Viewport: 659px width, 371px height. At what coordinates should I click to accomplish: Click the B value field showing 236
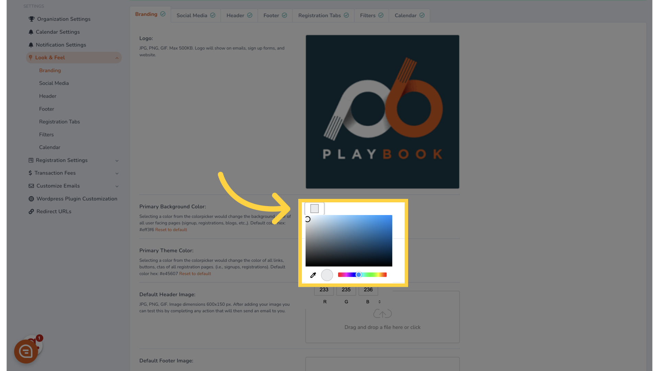coord(368,290)
